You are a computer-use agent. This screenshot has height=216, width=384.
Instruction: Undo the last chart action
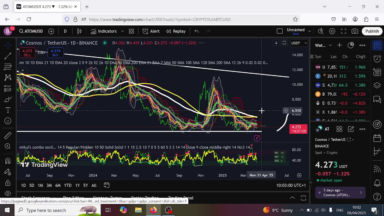pos(196,31)
